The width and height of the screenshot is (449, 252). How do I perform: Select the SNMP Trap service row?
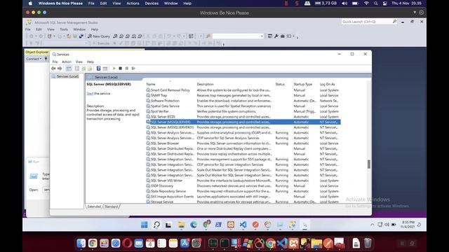[x=243, y=95]
